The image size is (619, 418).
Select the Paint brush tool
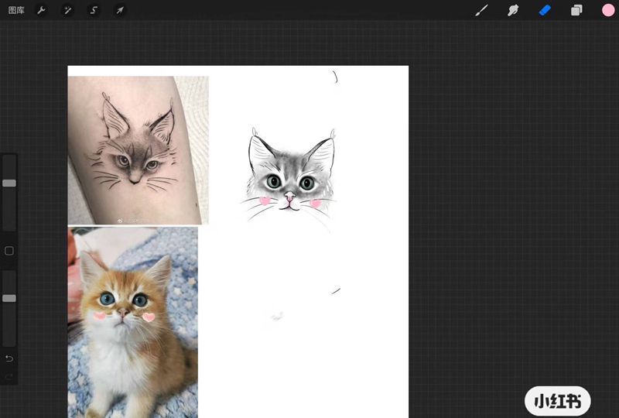tap(480, 10)
